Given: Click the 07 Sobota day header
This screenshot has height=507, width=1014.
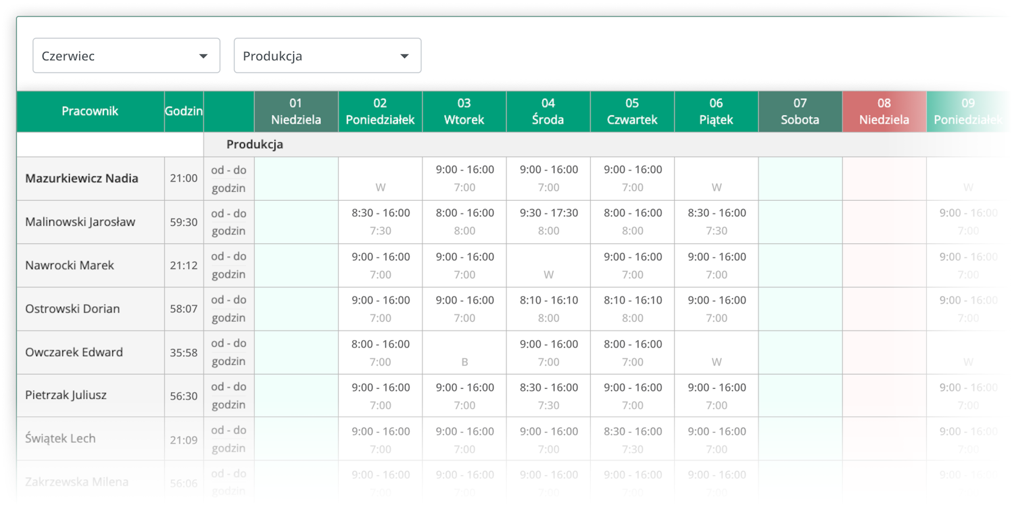Looking at the screenshot, I should [x=800, y=112].
